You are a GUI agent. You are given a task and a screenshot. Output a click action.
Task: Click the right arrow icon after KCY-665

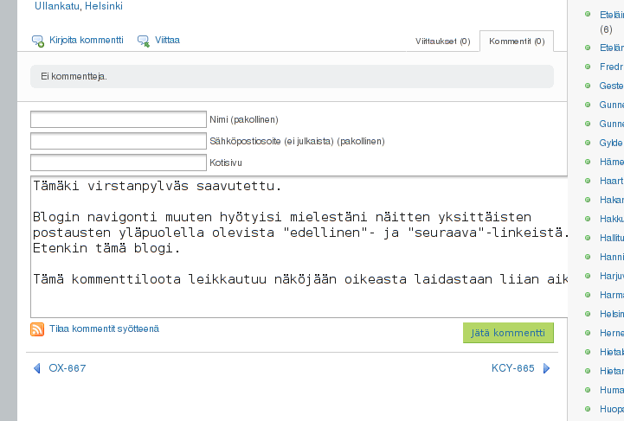[x=546, y=368]
